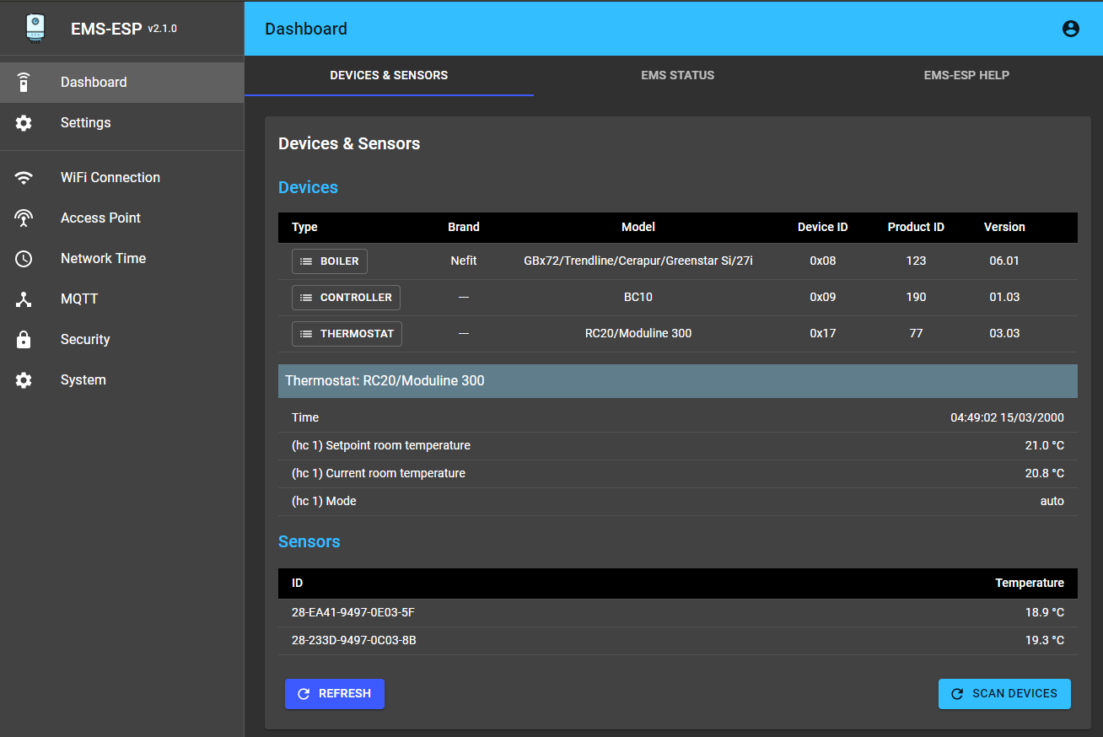Click the Dashboard remote icon in sidebar

coord(24,83)
